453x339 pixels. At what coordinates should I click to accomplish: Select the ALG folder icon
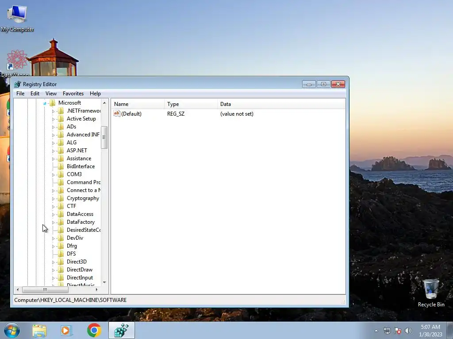[61, 143]
